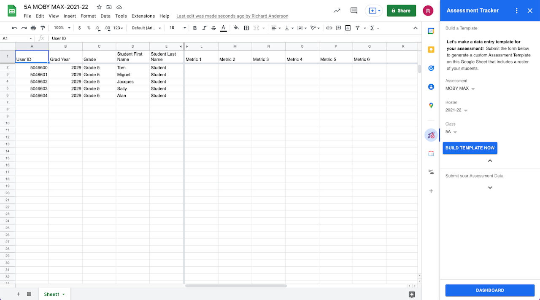Open the File menu
Image resolution: width=540 pixels, height=300 pixels.
(x=27, y=16)
